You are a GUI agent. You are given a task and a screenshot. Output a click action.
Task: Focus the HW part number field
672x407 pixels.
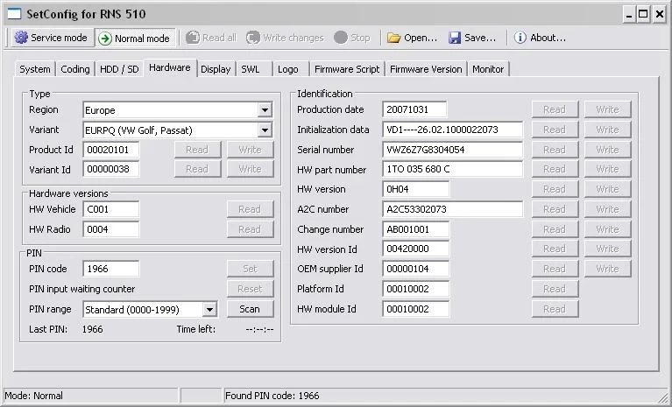[452, 170]
